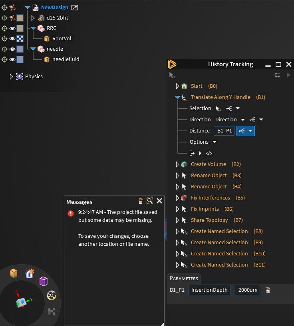Click the needle component color swatch
Viewport: 294px width, 326px height.
(x=20, y=49)
